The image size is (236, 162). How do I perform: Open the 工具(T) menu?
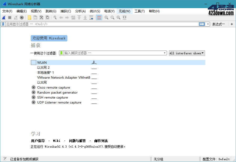click(140, 11)
